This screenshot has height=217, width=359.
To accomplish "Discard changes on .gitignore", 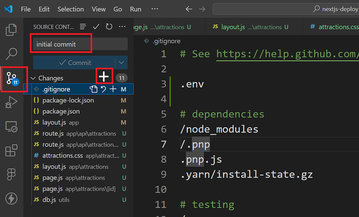I will point(103,89).
